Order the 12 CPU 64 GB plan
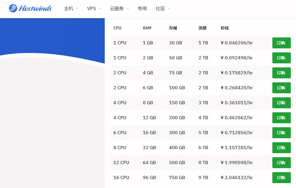The width and height of the screenshot is (296, 188). [281, 162]
